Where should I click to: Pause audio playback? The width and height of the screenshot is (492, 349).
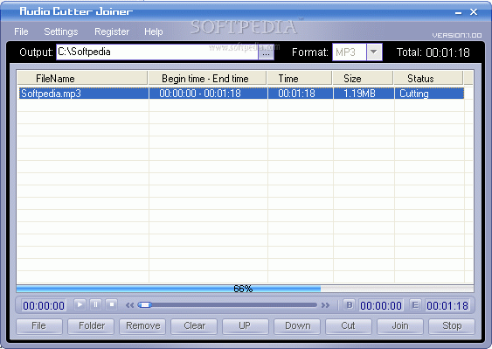(x=96, y=304)
